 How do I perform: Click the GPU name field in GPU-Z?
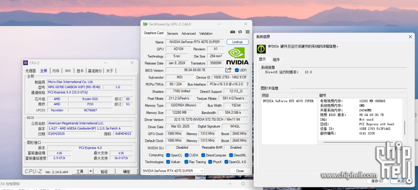point(195,42)
